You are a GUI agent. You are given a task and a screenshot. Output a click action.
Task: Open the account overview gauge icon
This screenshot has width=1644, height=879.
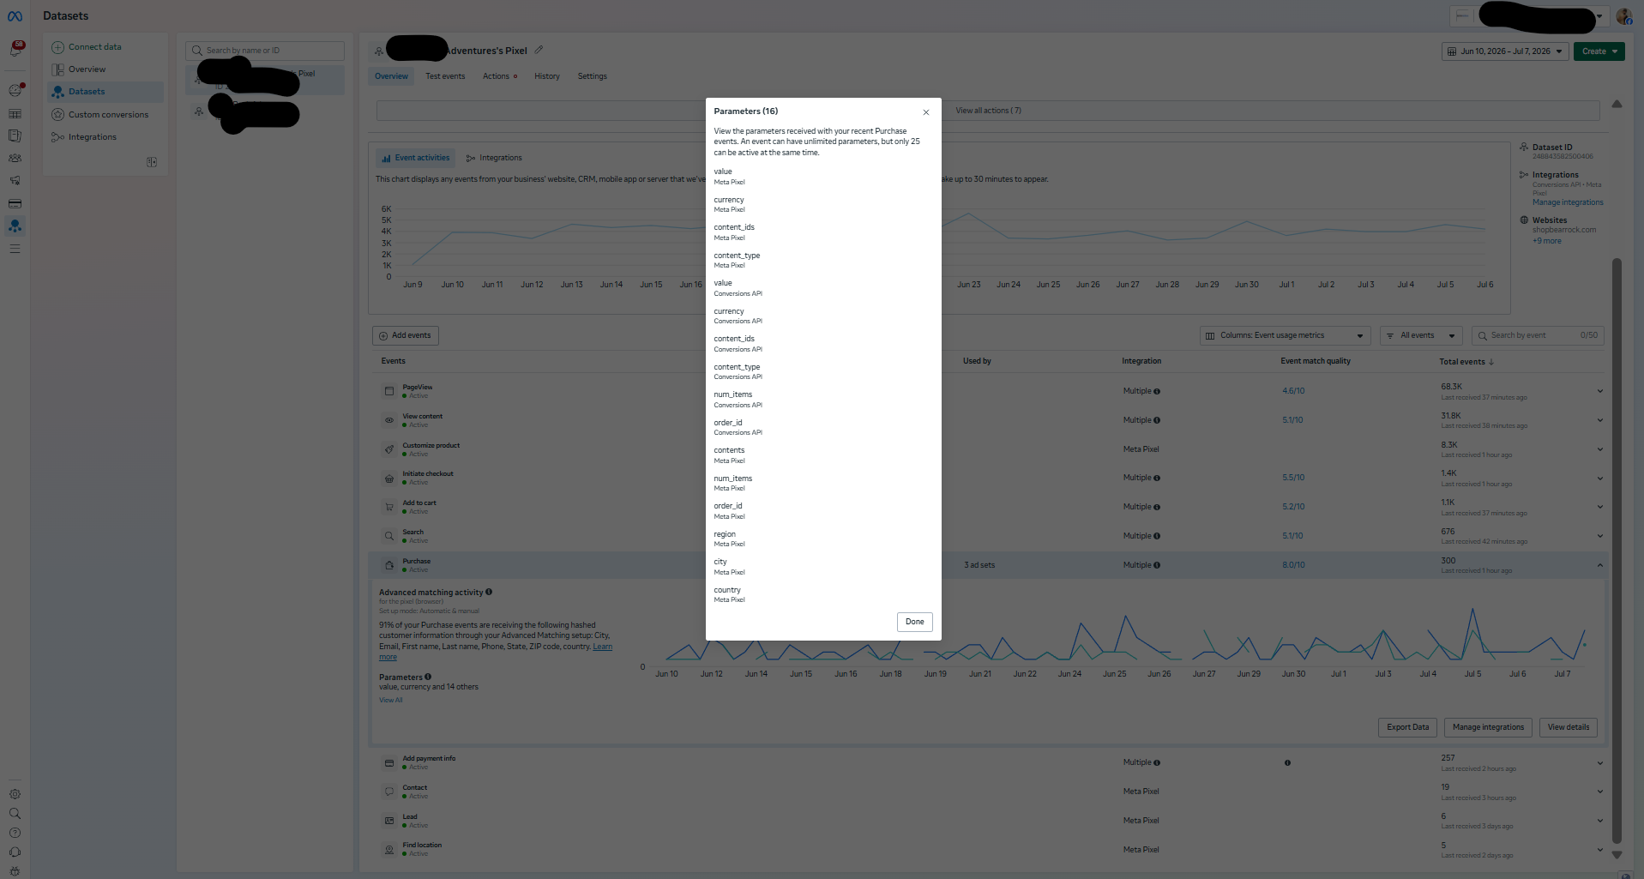click(15, 90)
